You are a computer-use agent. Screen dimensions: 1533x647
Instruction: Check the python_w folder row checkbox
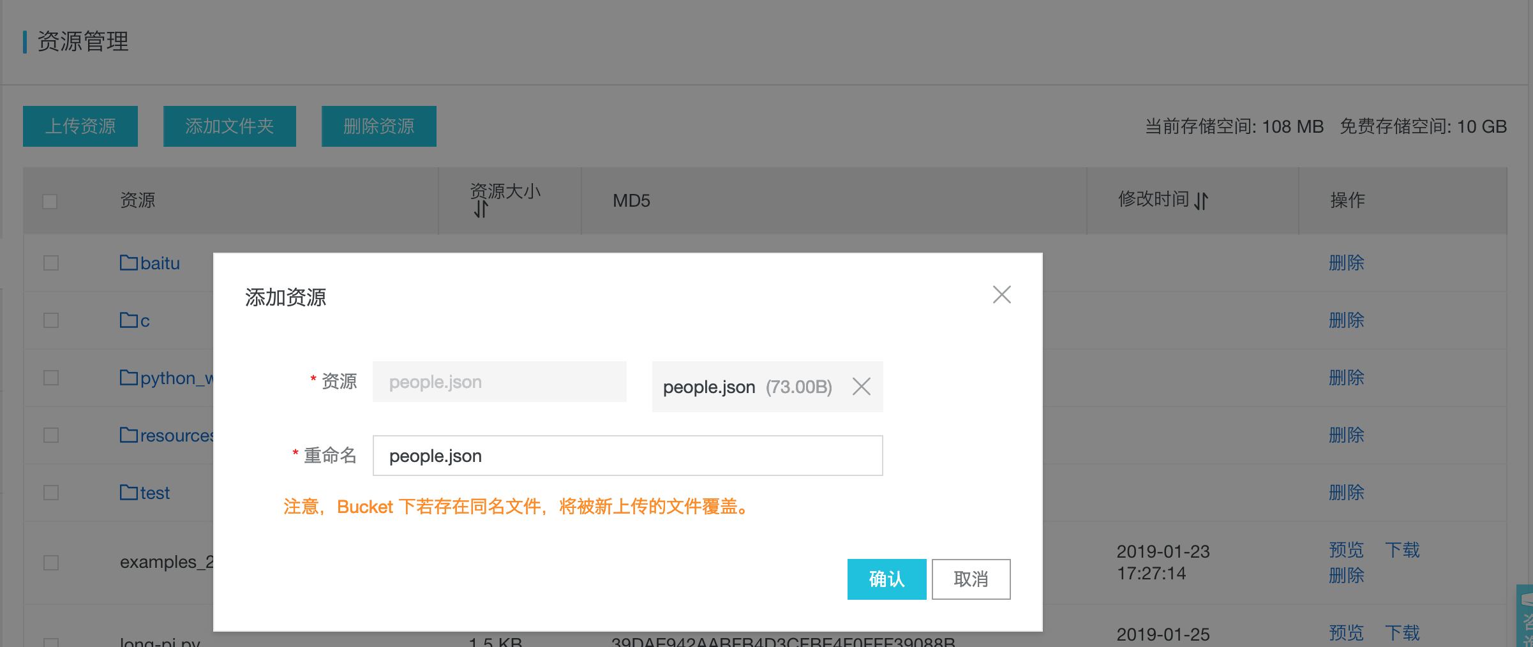coord(51,378)
